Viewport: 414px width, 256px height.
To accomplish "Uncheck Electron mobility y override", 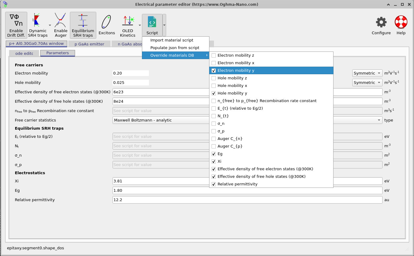I will point(214,71).
